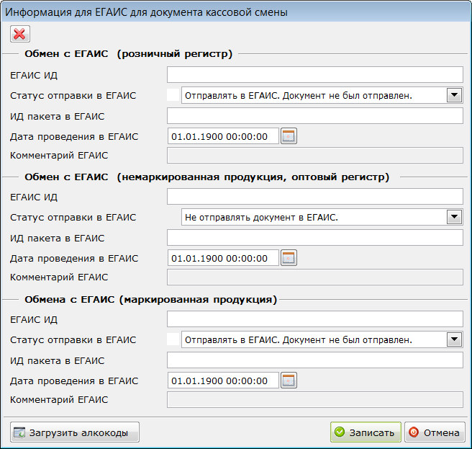Open calendar picker in unmarked products section
The image size is (472, 449).
289,258
